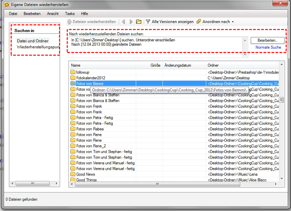Click the file list horizontal scrollbar left arrow
This screenshot has width=291, height=211.
pos(72,184)
